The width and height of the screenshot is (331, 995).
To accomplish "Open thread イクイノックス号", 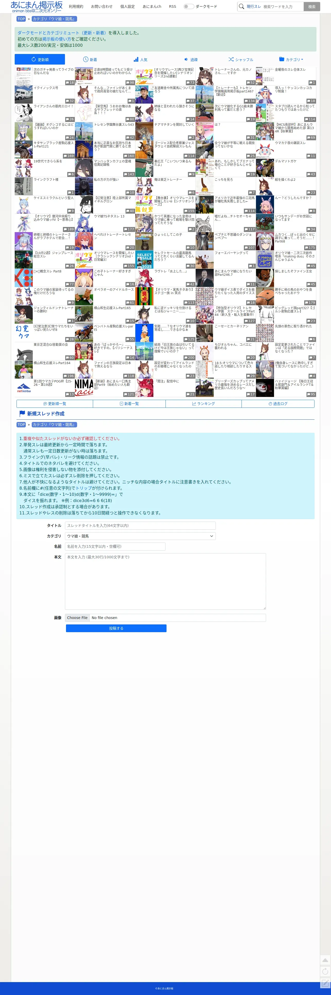I will [46, 88].
